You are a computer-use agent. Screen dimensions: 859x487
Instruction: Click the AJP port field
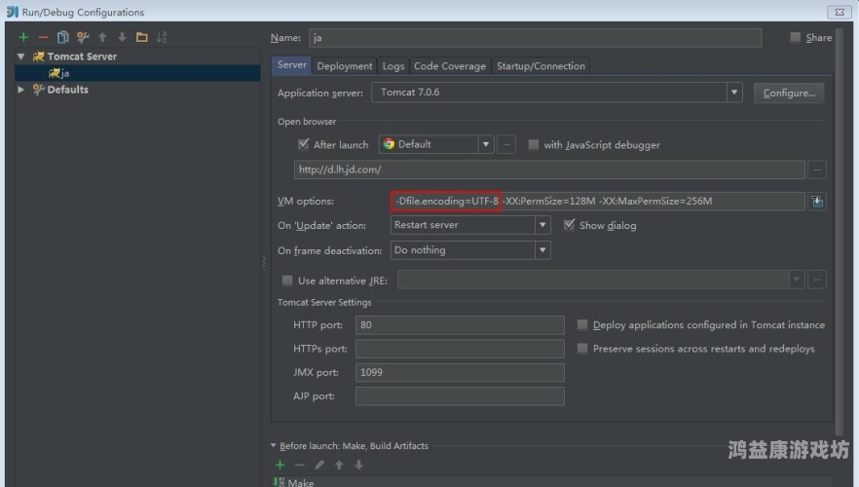tap(460, 396)
